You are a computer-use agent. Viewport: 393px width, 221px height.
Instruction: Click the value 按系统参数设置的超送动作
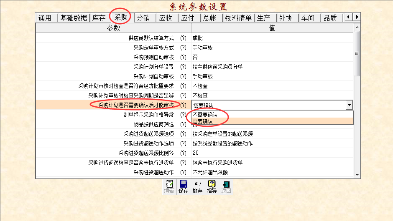click(222, 143)
